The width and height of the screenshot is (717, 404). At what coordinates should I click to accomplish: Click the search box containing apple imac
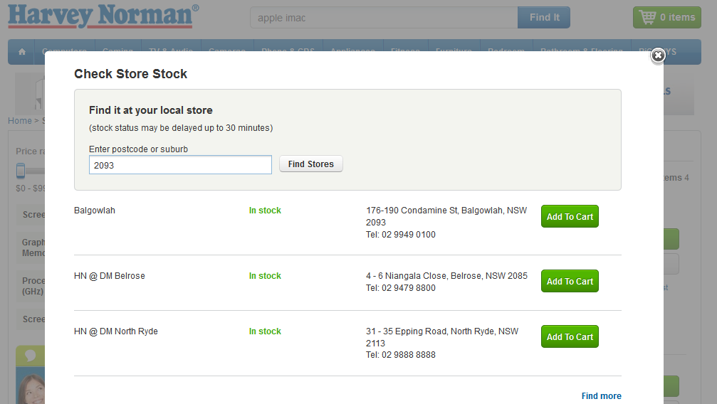(384, 18)
